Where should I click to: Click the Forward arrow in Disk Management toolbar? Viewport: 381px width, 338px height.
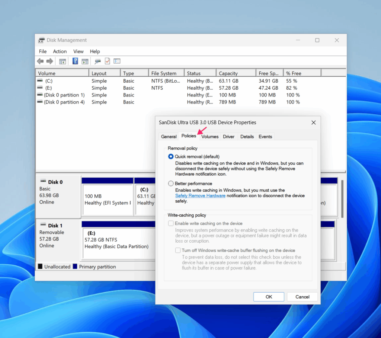point(50,61)
